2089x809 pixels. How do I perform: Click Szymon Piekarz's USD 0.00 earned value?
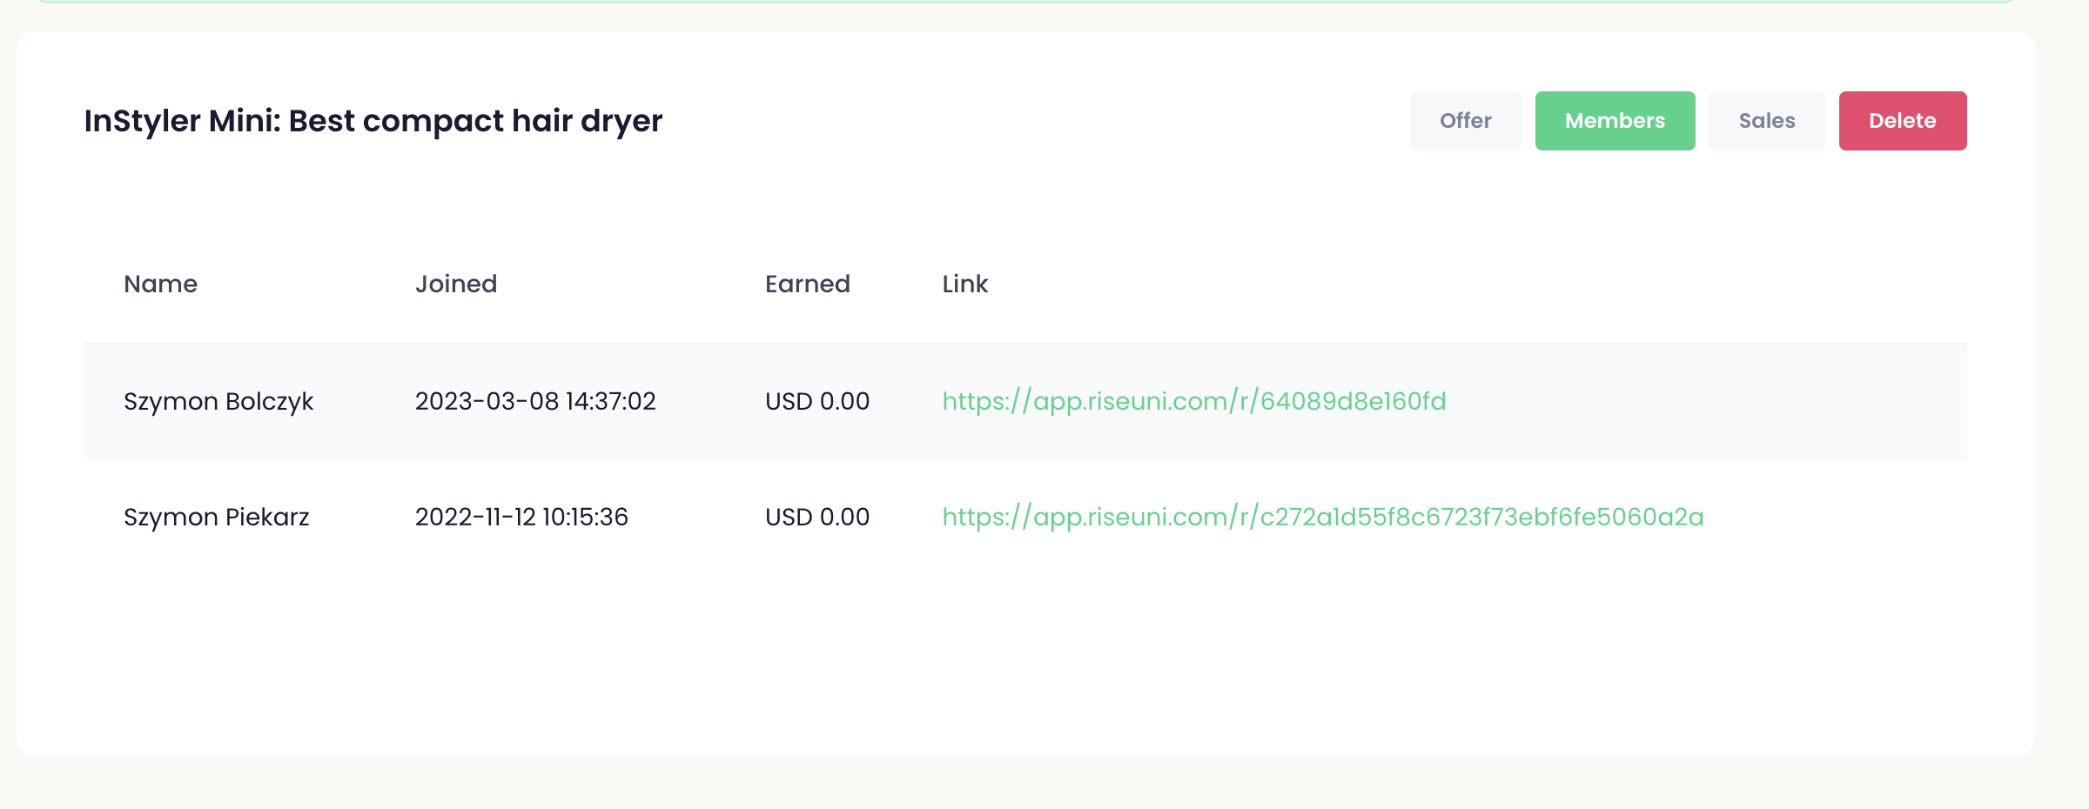click(817, 517)
